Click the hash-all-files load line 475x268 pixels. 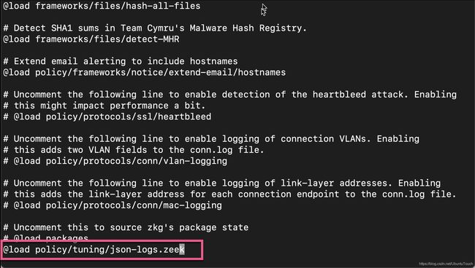[102, 6]
